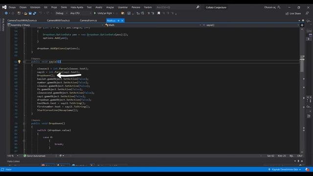Click the Unity'ye İliştir start button
The image size is (313, 176).
(x=104, y=13)
